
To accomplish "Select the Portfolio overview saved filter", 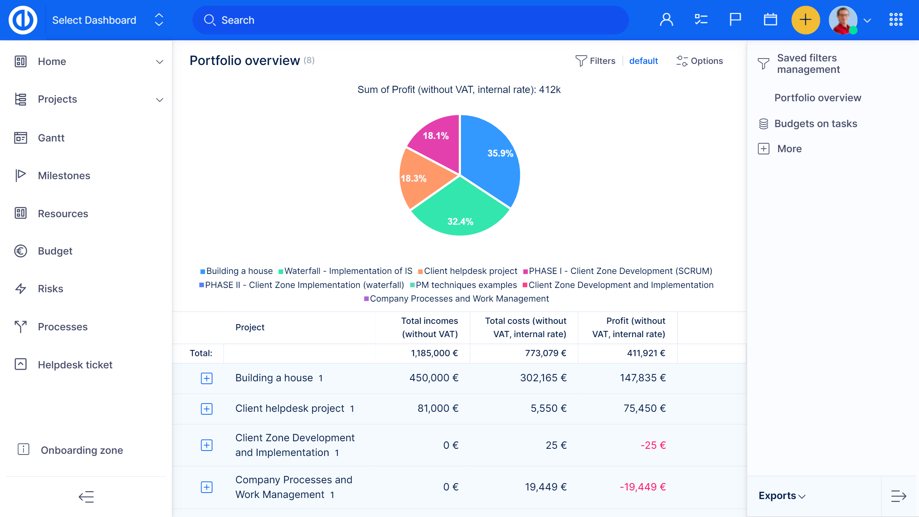I will pyautogui.click(x=818, y=97).
